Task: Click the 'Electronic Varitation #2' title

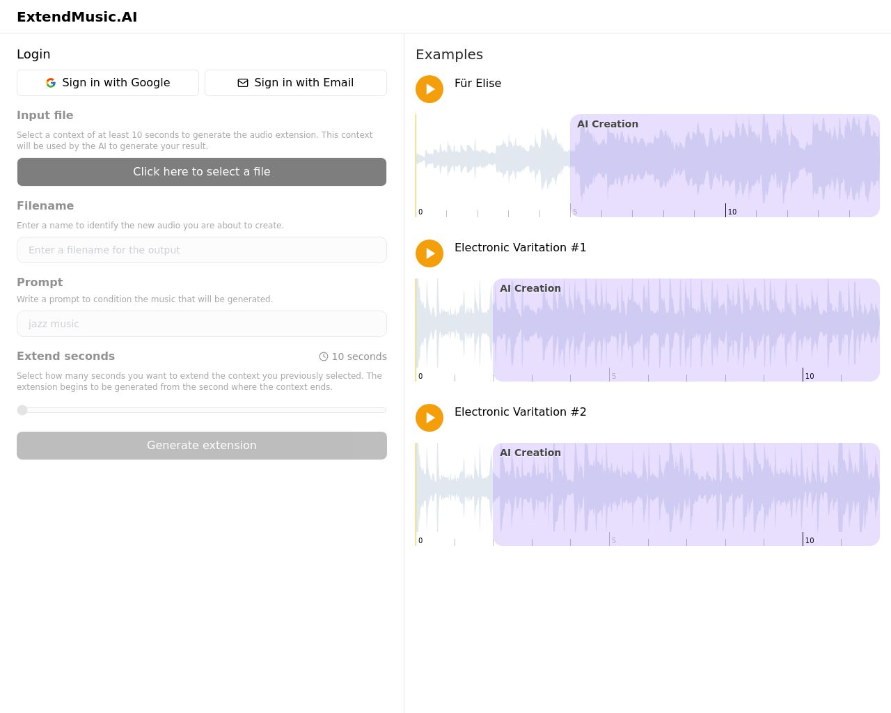Action: 521,412
